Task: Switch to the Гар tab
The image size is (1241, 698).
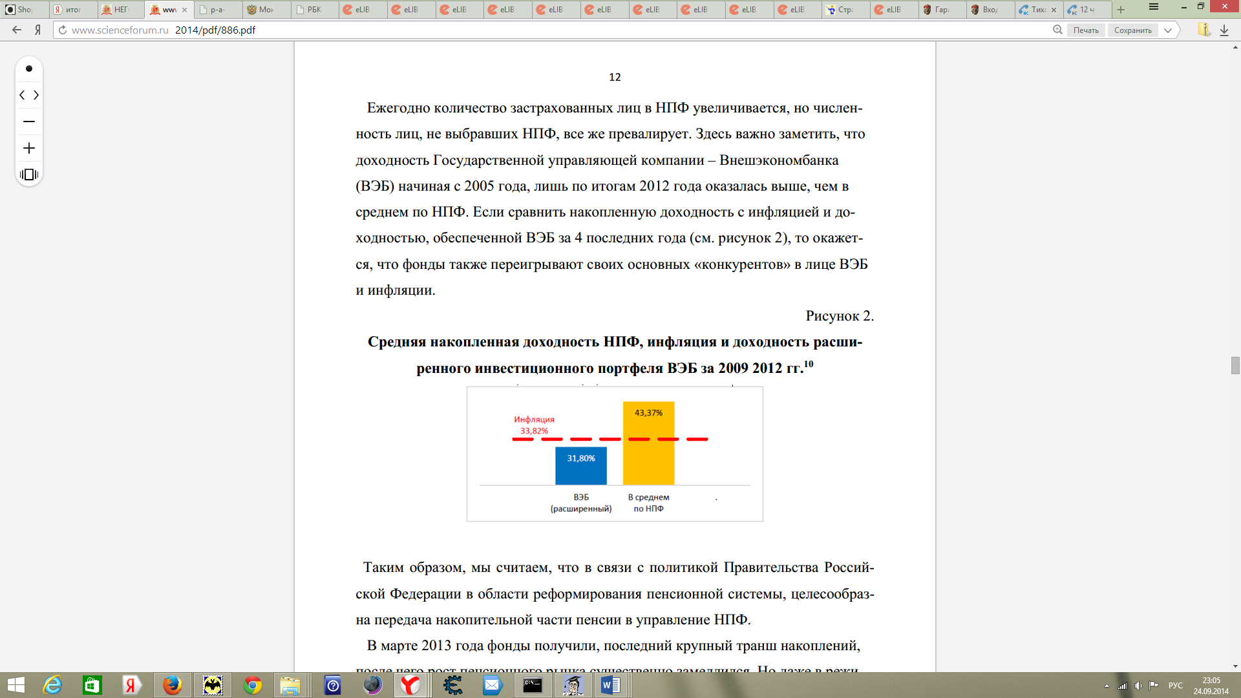Action: coord(942,10)
